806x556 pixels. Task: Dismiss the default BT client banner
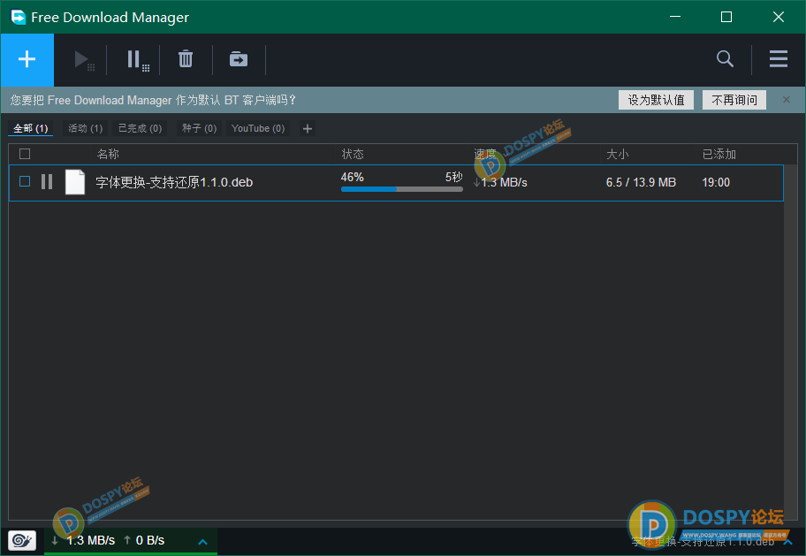pyautogui.click(x=786, y=100)
